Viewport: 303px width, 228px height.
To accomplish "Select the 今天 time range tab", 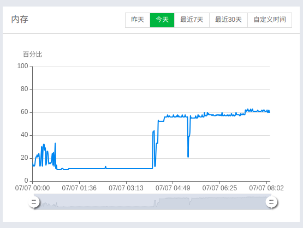I will [162, 20].
